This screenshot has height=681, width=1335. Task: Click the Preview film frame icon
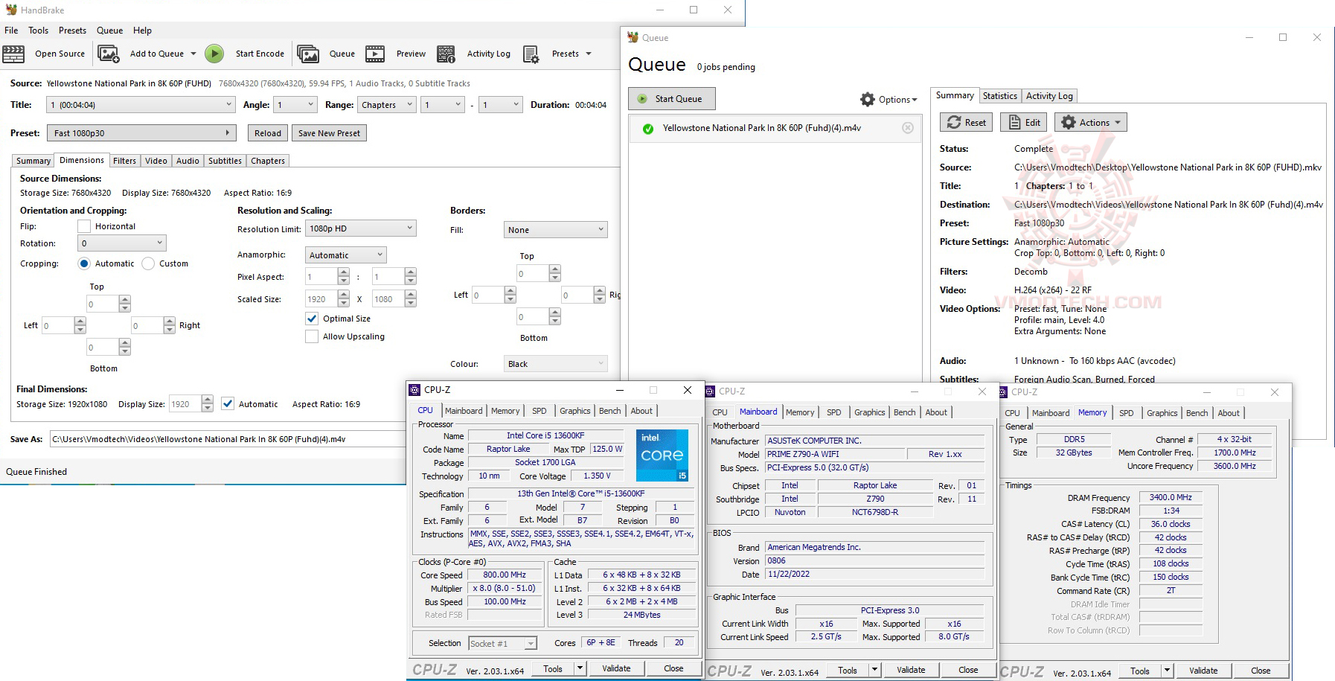(375, 54)
